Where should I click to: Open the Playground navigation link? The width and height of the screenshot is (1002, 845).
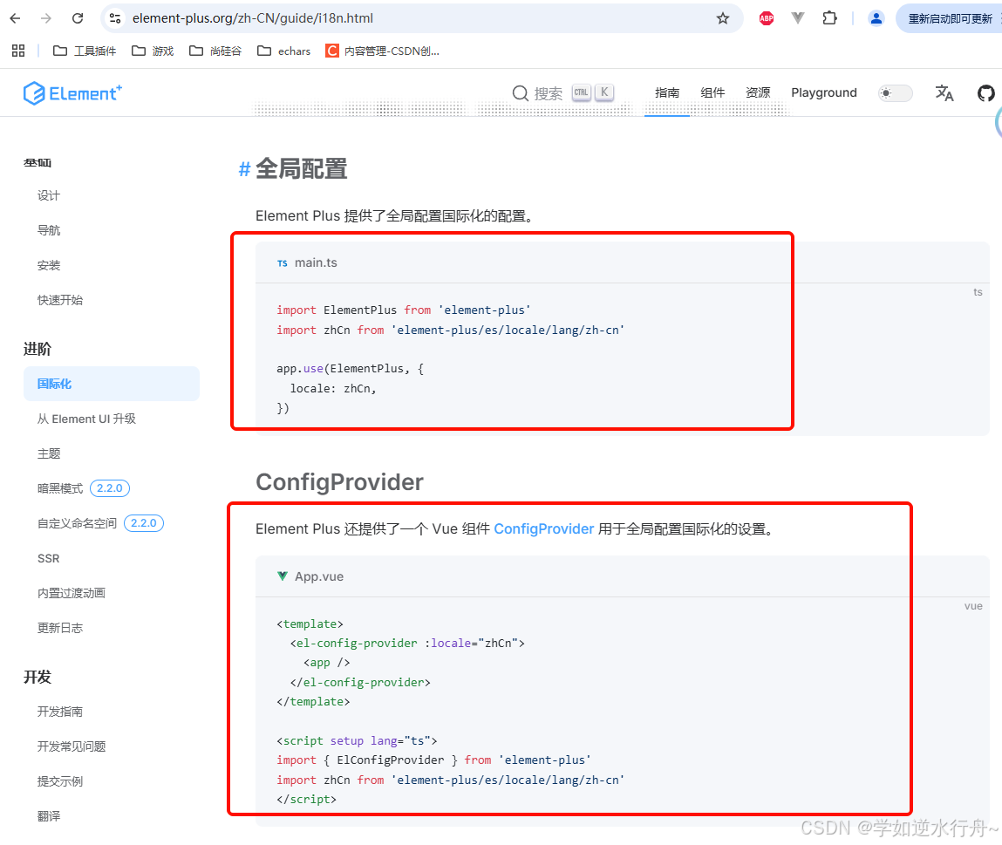(824, 92)
